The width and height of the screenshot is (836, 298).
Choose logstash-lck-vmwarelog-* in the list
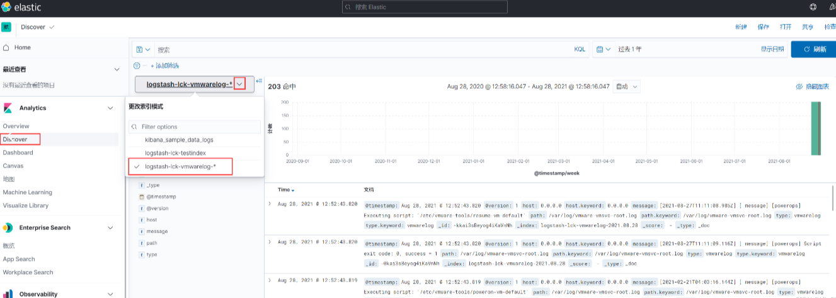[180, 166]
